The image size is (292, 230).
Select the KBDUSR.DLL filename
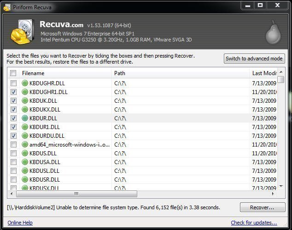[45, 179]
